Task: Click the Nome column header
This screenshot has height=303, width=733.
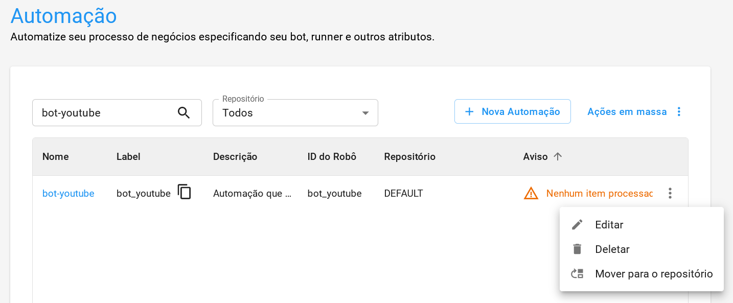Action: point(55,156)
